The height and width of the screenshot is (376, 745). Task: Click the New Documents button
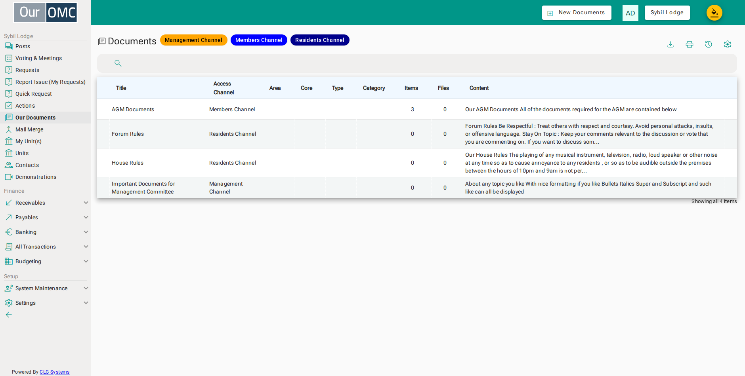(x=577, y=13)
